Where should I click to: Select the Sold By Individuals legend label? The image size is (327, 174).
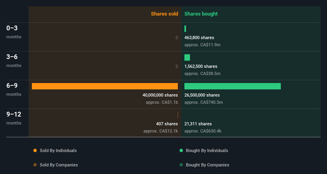point(58,150)
